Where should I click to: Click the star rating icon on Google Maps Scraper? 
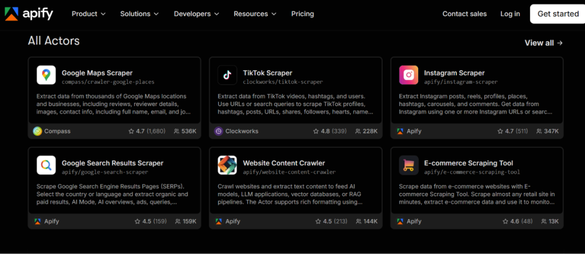(x=131, y=131)
